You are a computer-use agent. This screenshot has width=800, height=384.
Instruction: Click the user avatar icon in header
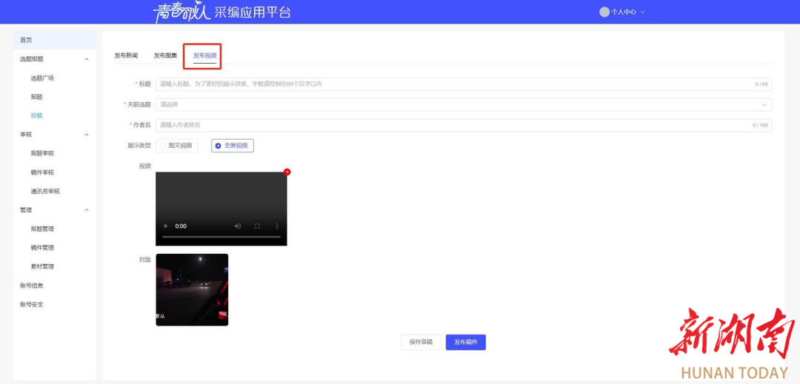point(604,12)
